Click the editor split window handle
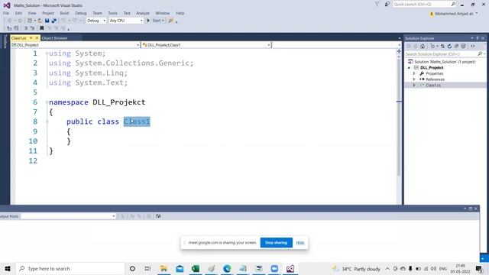This screenshot has width=489, height=275. [399, 51]
